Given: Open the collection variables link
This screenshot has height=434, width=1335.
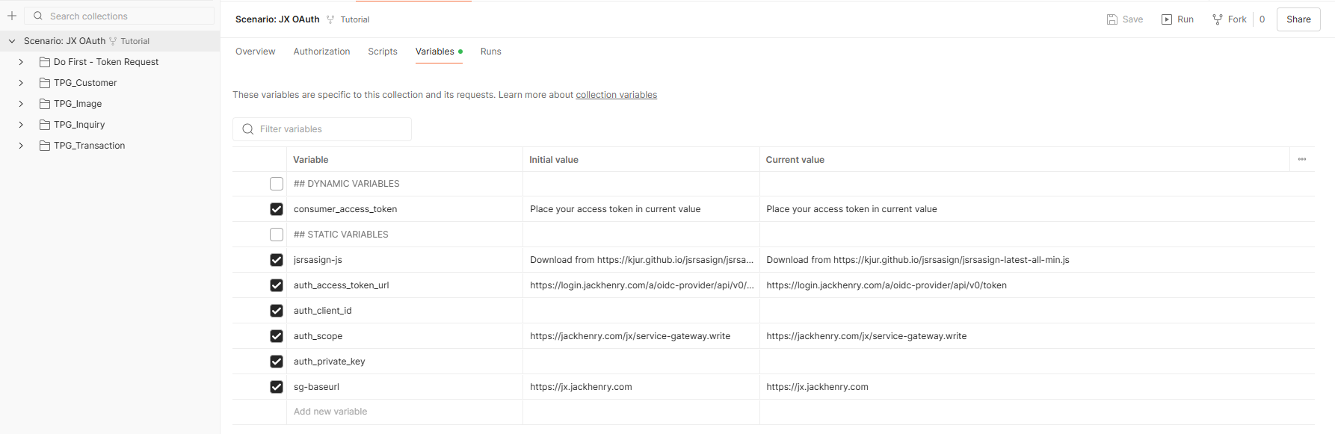Looking at the screenshot, I should click(x=616, y=95).
